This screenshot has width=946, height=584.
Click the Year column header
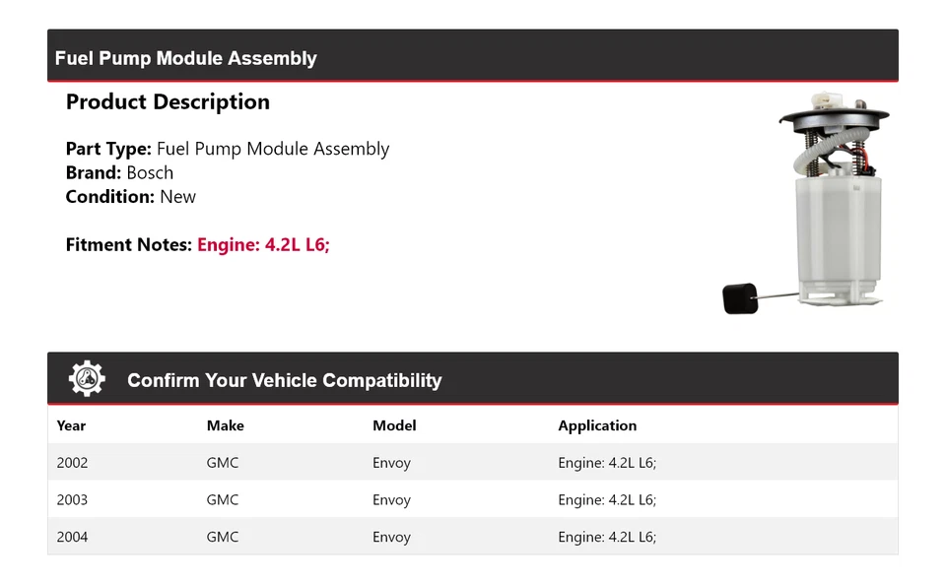click(71, 425)
